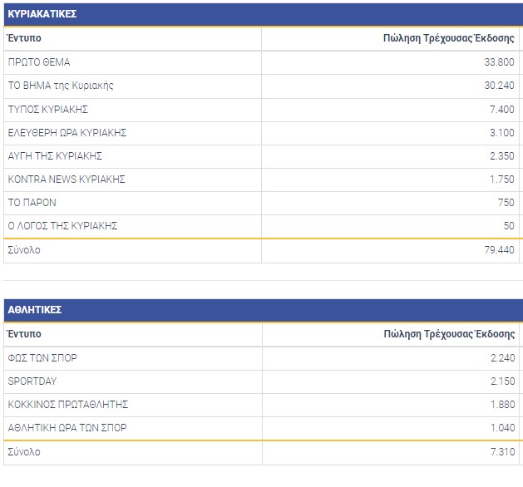Select ΤΟ ΒΗΜΑ της Κυριακής entry
This screenshot has height=487, width=523.
(x=60, y=86)
